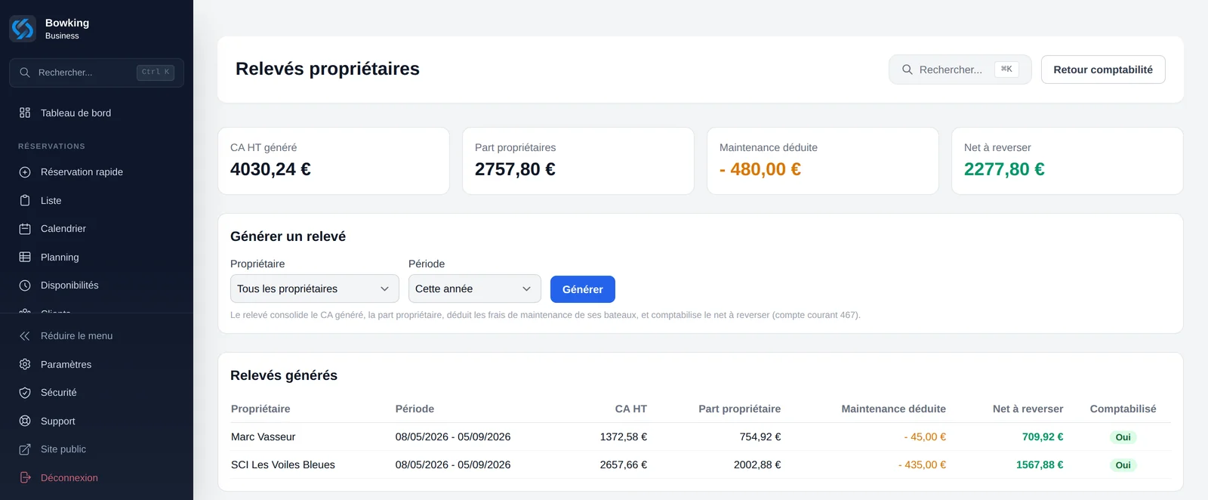1208x500 pixels.
Task: Click the Sécurité shield icon
Action: pos(25,393)
